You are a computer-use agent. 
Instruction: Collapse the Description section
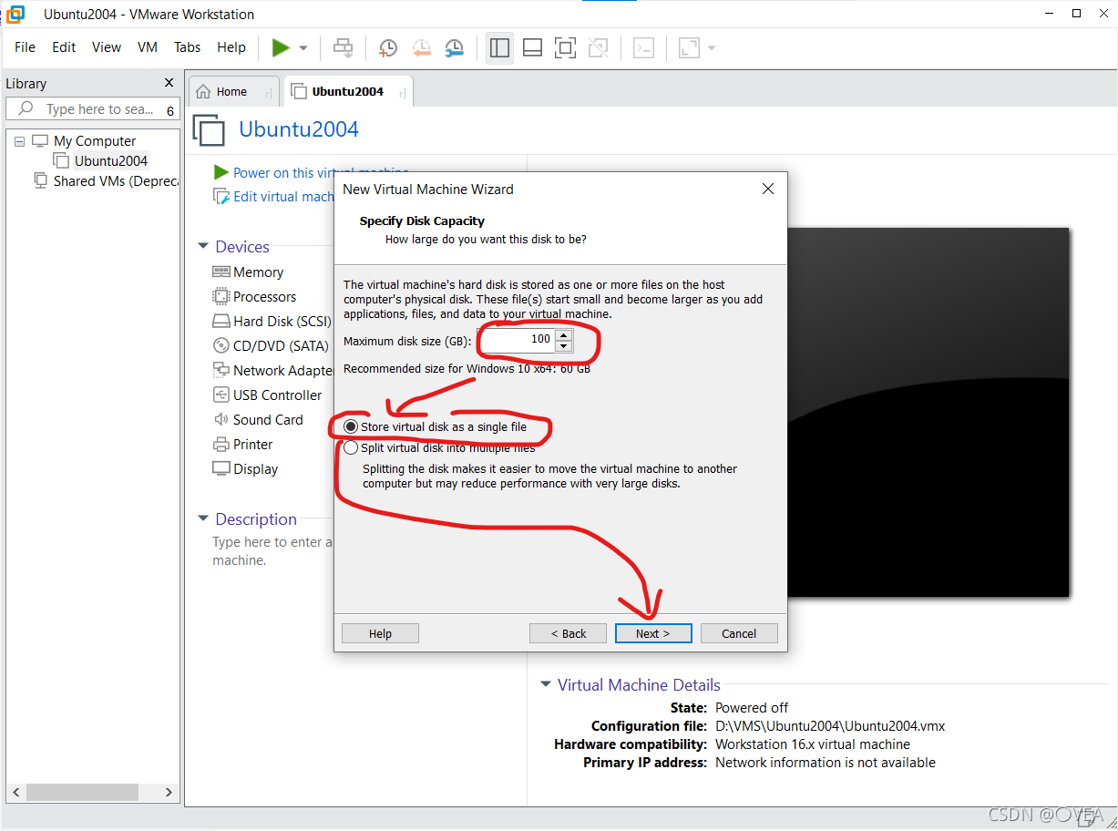(203, 519)
